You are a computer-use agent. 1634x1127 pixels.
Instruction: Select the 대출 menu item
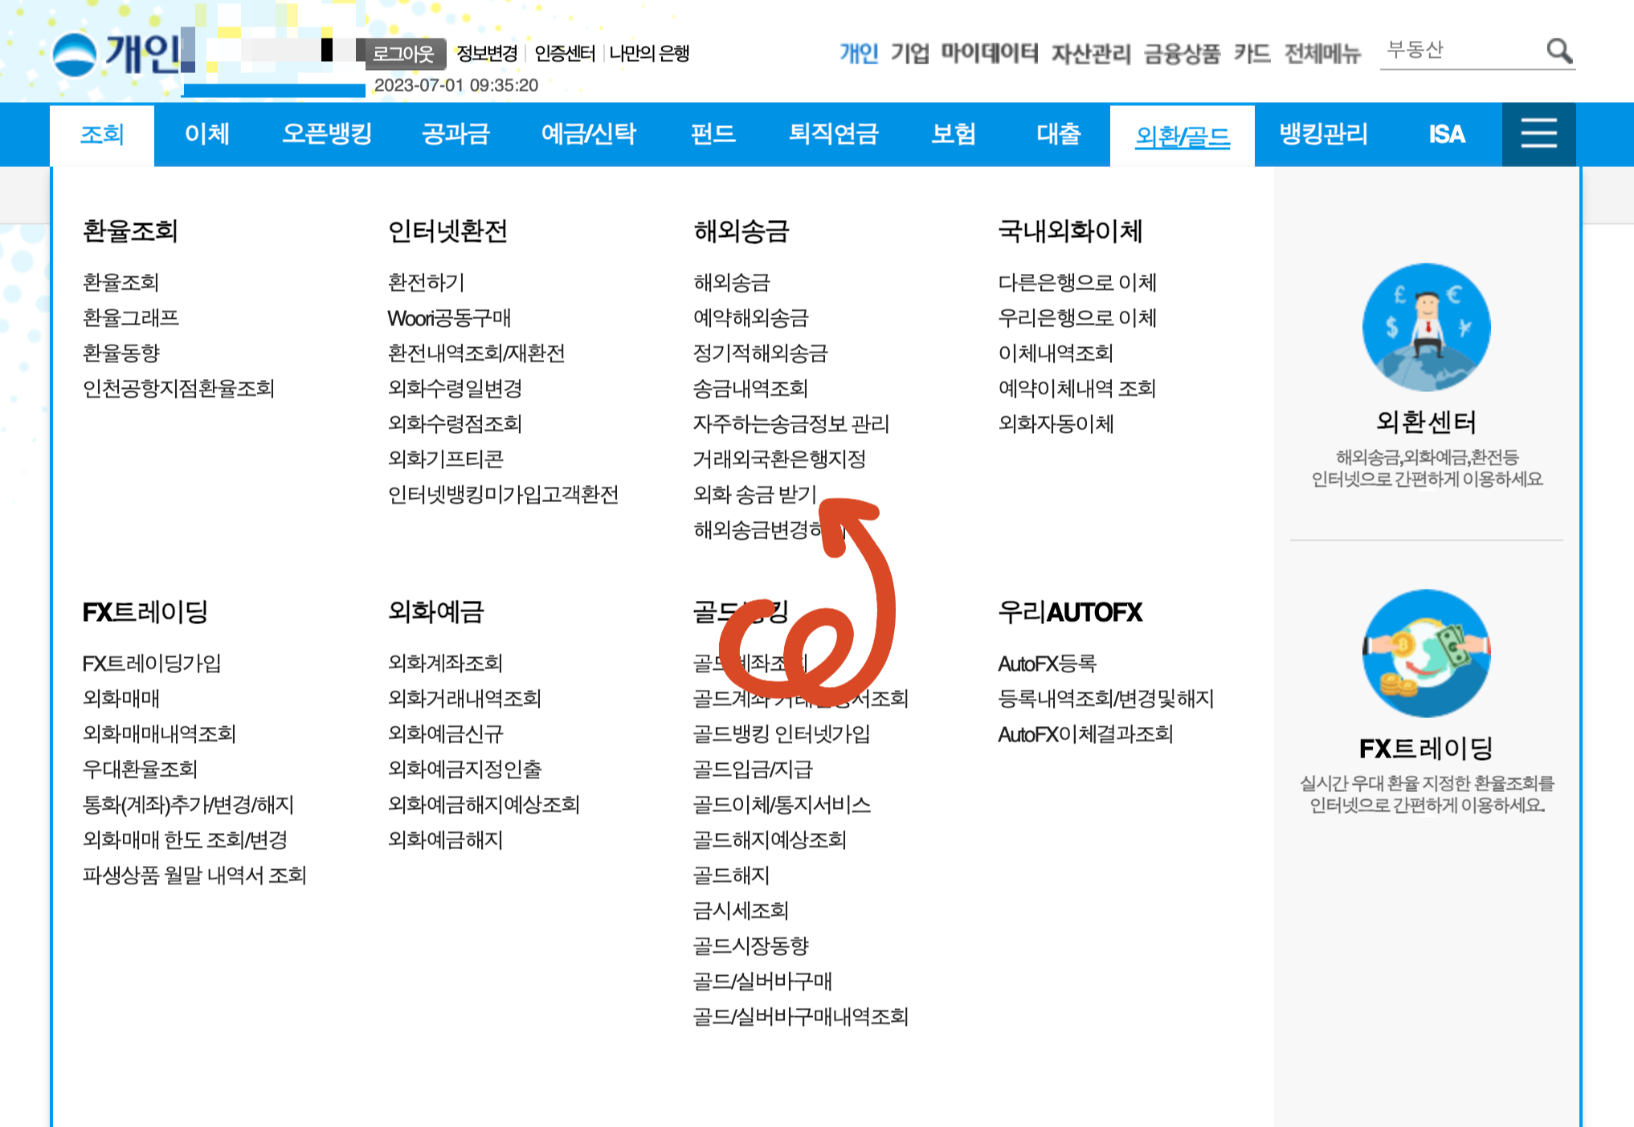tap(1058, 134)
